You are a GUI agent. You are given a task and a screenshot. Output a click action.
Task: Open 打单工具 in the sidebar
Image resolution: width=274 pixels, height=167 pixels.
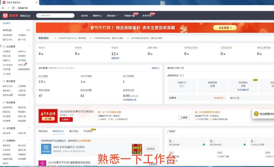pos(22,65)
